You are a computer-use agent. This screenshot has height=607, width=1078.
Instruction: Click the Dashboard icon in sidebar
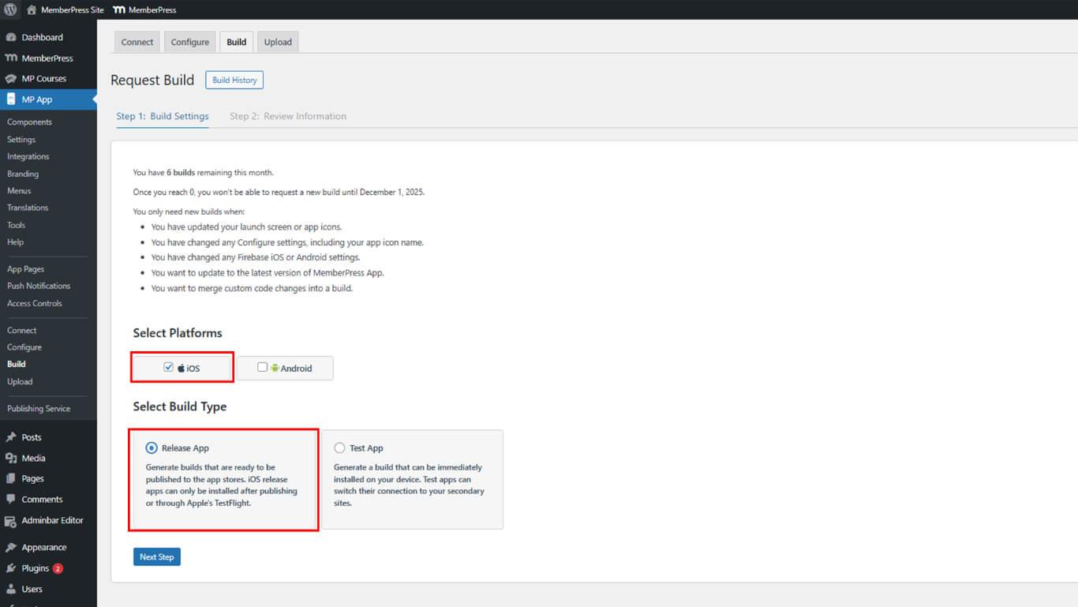coord(11,37)
